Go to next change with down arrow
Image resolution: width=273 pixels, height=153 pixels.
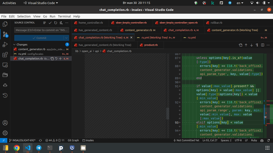(251, 45)
